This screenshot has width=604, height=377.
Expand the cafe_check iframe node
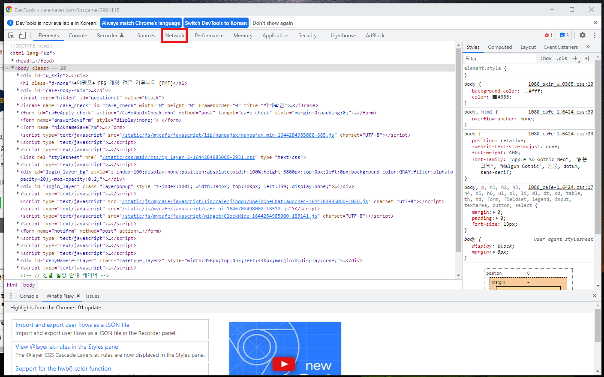coord(18,105)
